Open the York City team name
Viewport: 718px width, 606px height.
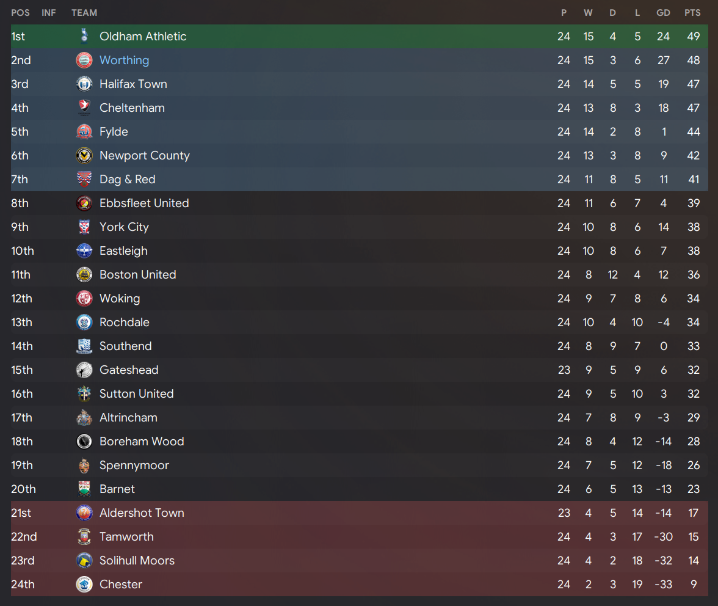point(124,227)
